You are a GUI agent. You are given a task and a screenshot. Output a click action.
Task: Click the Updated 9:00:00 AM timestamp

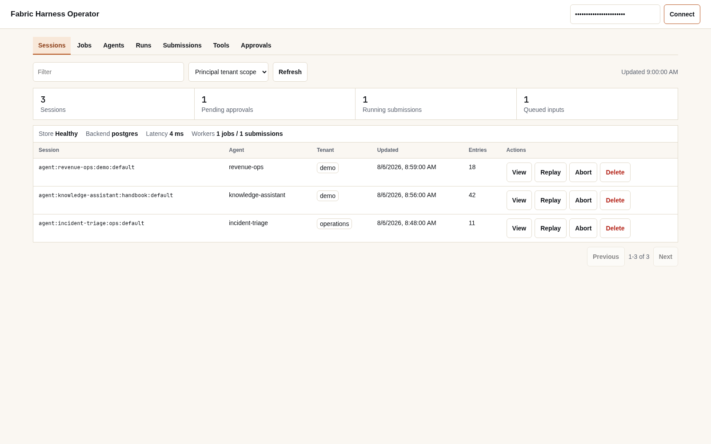click(x=649, y=72)
